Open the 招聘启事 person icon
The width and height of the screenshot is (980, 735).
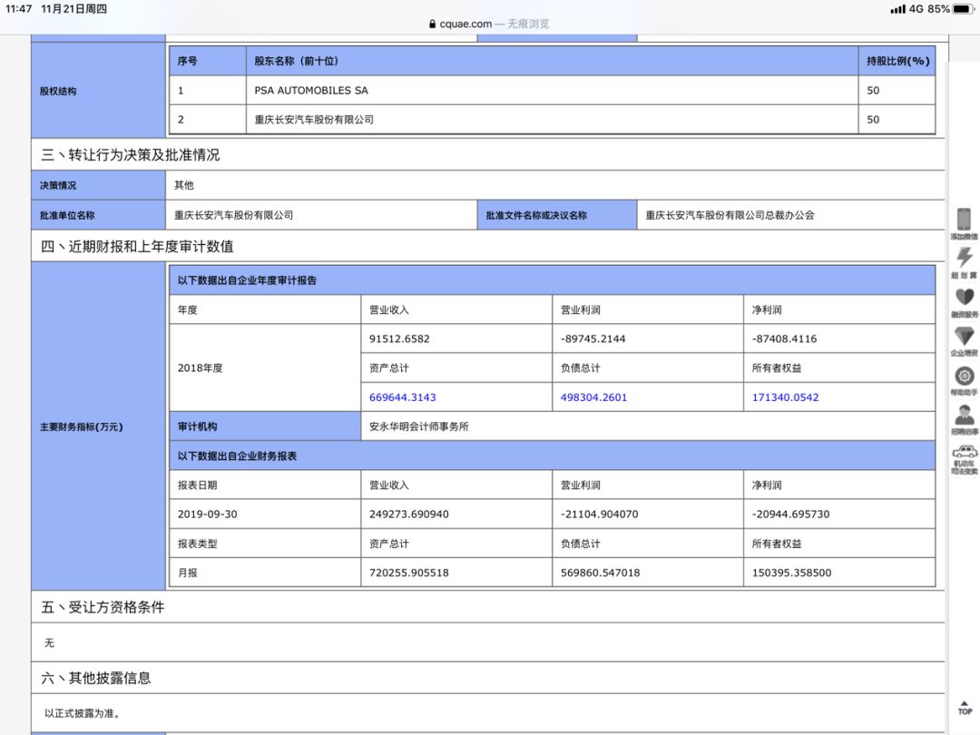965,415
